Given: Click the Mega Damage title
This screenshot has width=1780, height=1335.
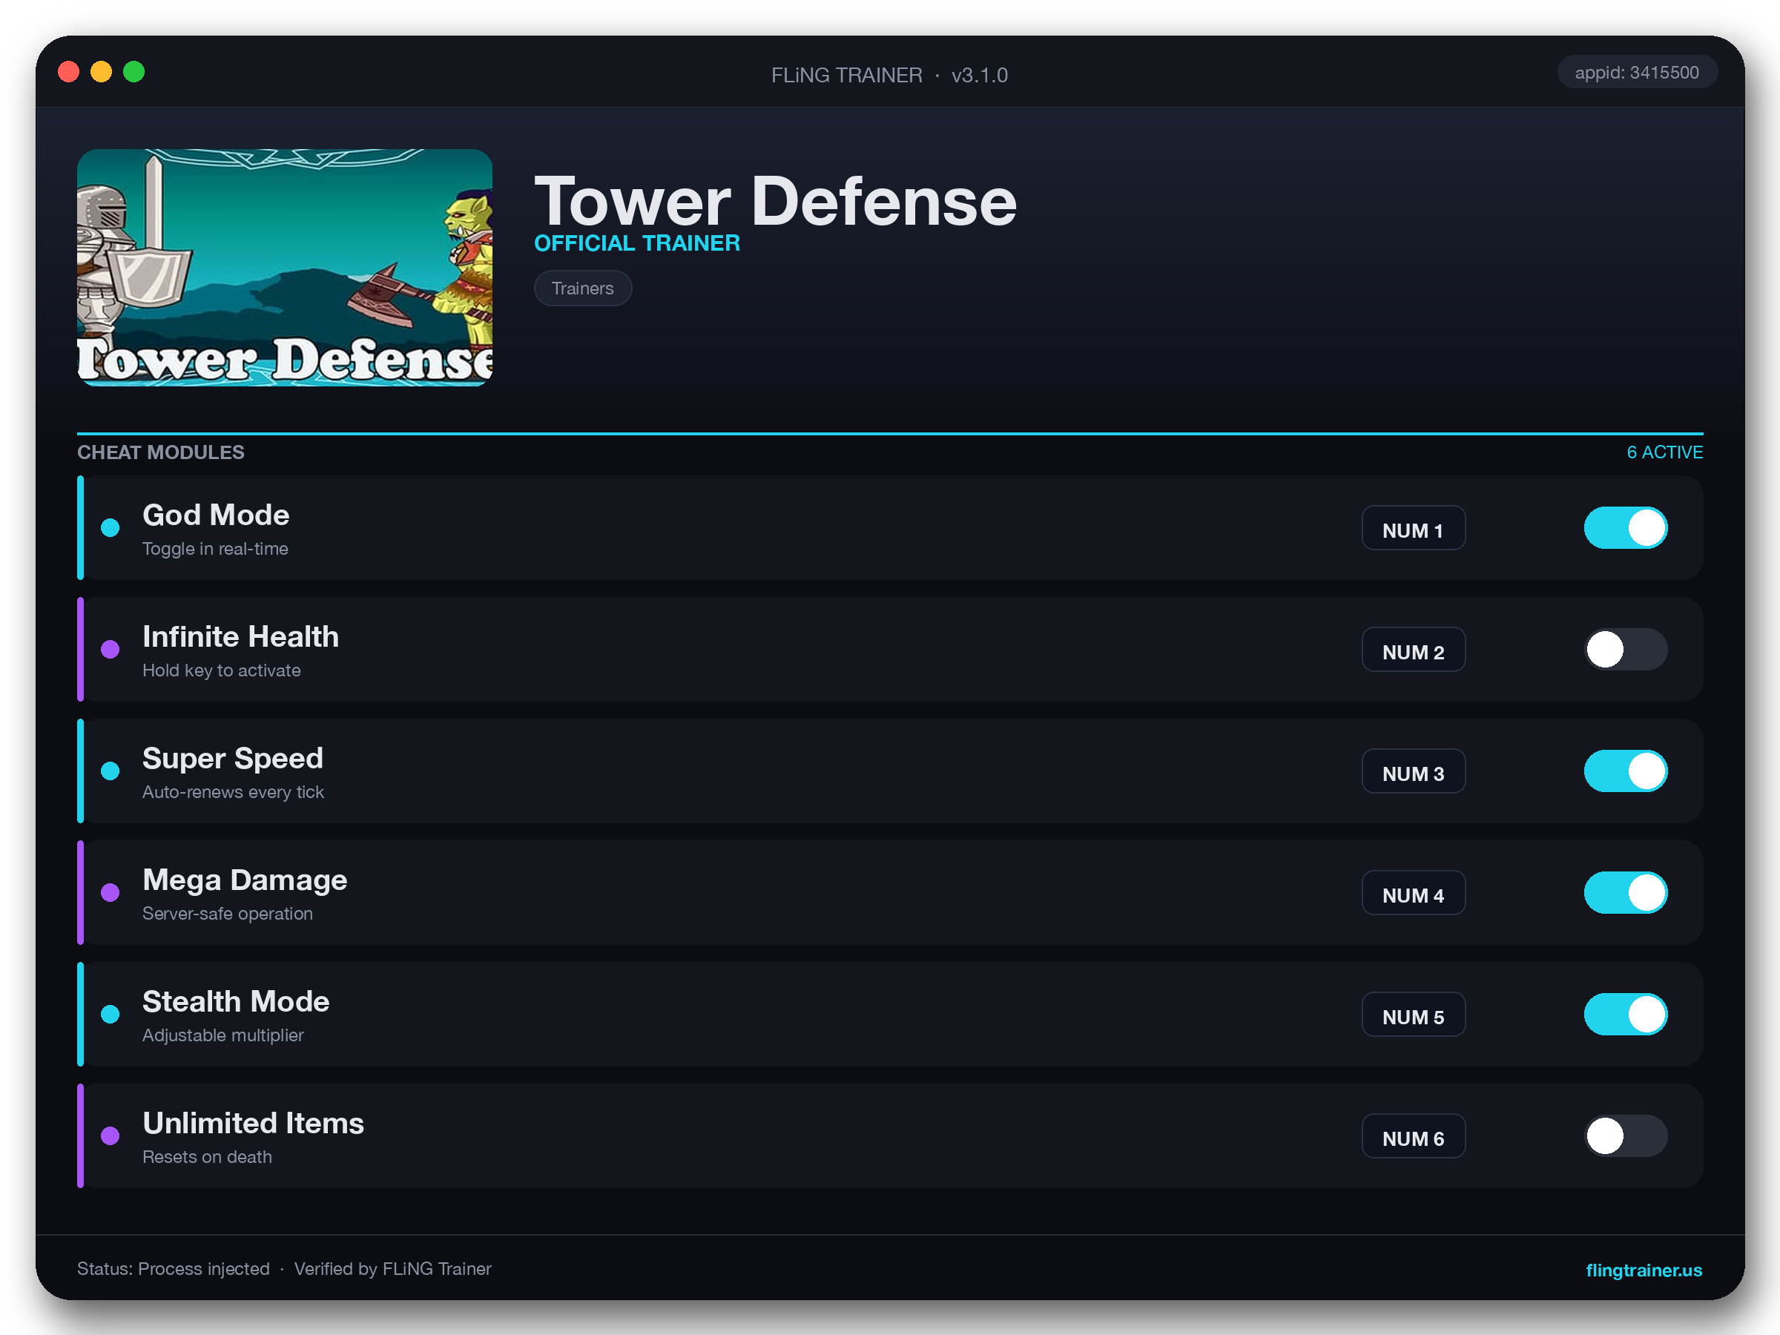Looking at the screenshot, I should [245, 880].
